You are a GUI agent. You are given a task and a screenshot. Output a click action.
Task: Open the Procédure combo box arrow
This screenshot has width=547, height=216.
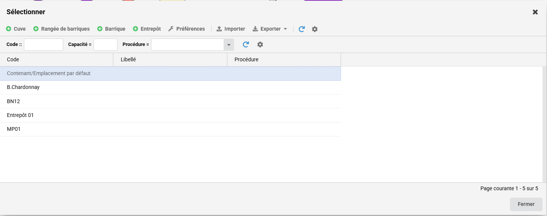[x=229, y=45]
